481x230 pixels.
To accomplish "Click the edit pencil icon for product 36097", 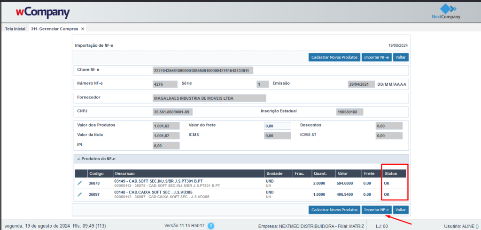I will [80, 194].
